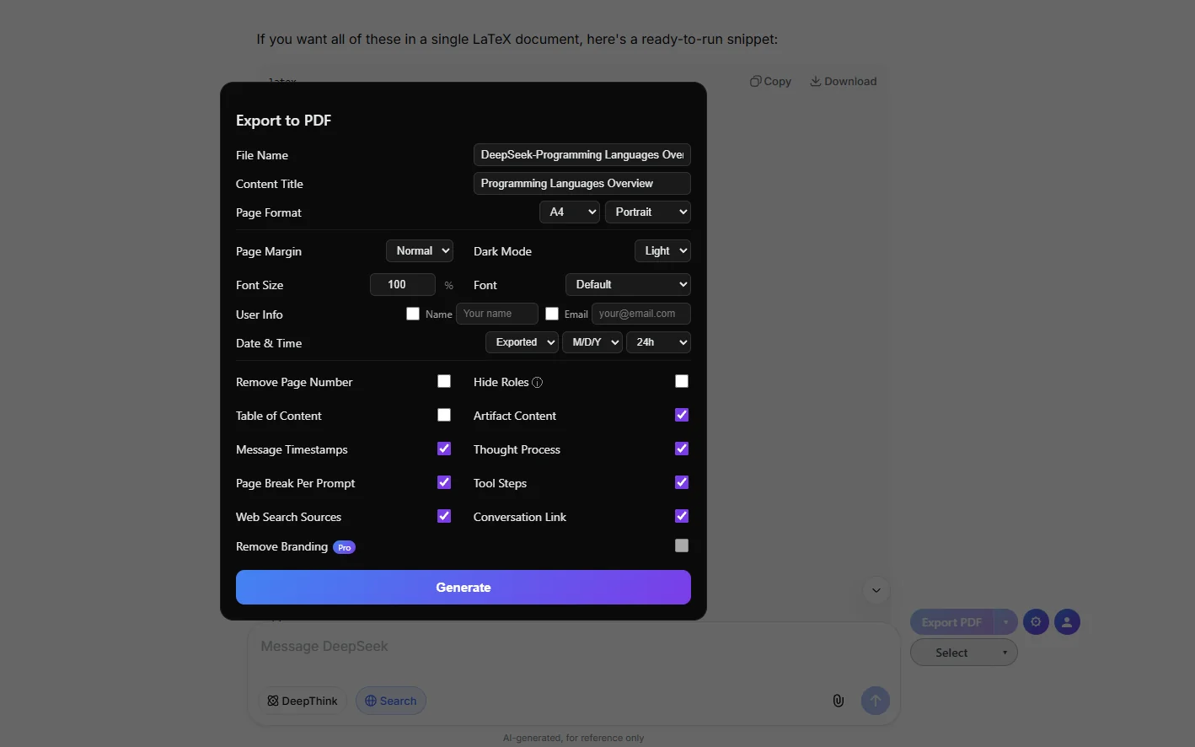
Task: Click the paperclip attach file icon
Action: (x=838, y=701)
